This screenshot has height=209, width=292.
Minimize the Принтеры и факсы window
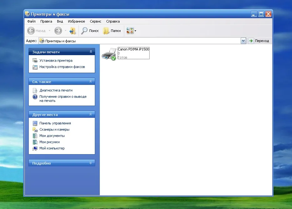tap(254, 14)
